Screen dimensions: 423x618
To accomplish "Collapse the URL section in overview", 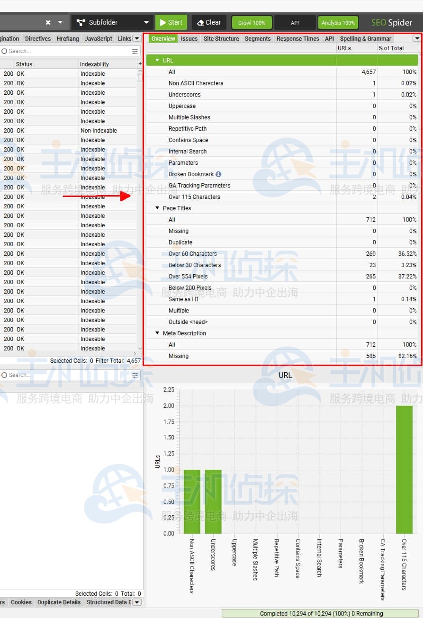I will point(157,60).
